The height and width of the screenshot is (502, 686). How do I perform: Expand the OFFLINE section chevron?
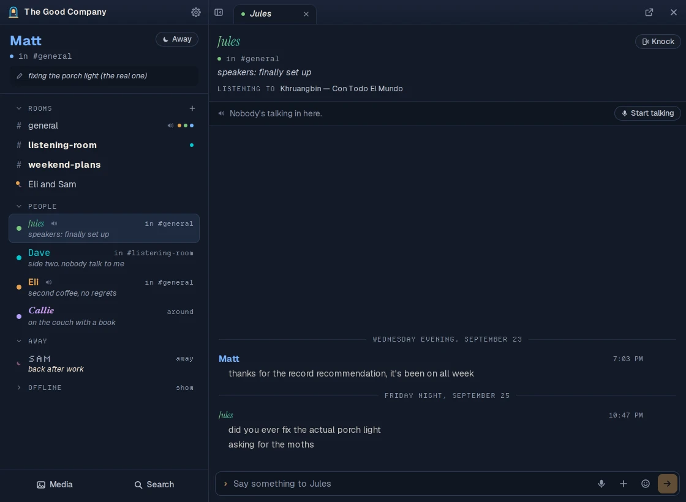click(x=19, y=388)
